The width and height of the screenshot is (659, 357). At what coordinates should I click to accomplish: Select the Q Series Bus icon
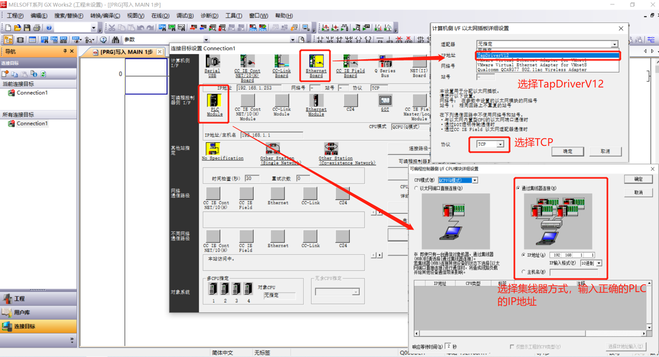click(x=385, y=62)
